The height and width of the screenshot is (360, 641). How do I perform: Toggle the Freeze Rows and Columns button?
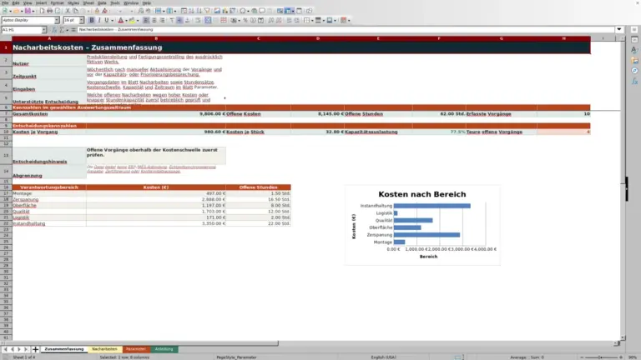(x=287, y=11)
